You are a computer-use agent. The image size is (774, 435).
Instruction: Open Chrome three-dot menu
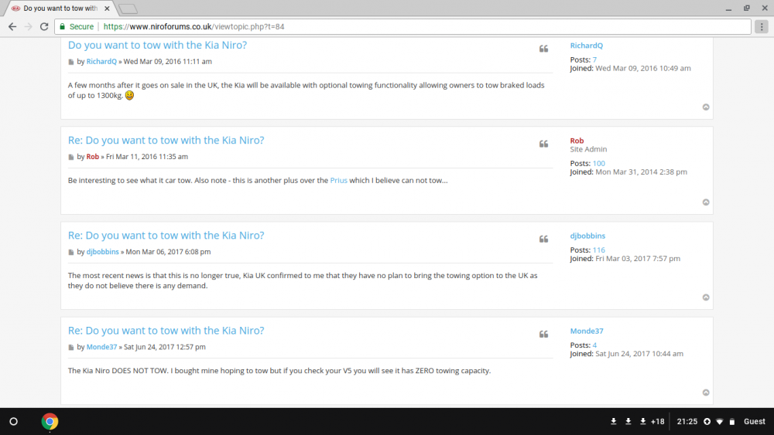[x=762, y=26]
